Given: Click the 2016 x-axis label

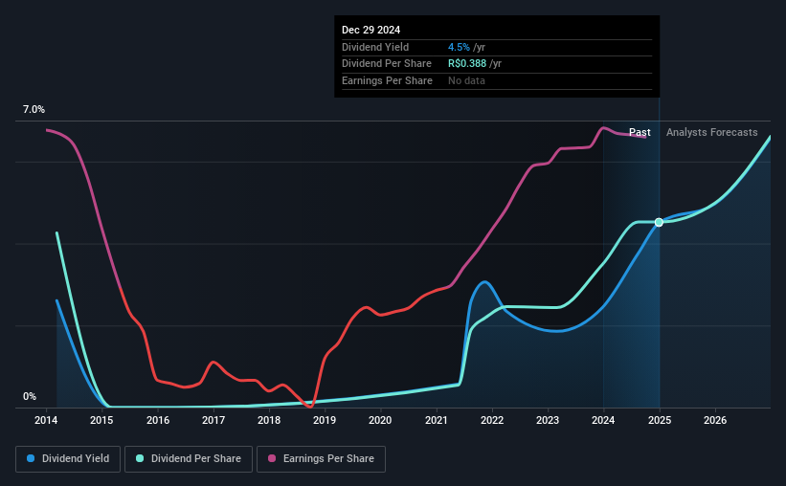Looking at the screenshot, I should point(158,420).
